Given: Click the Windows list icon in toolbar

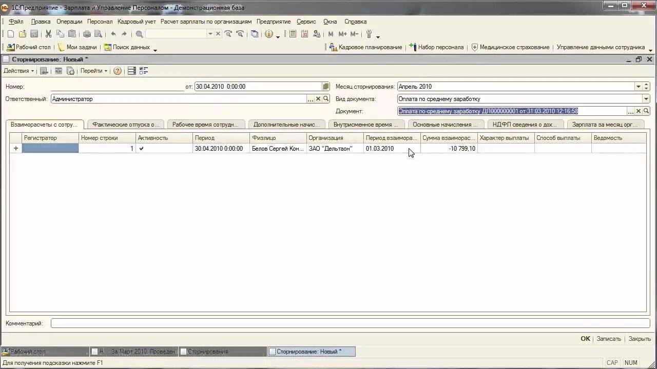Looking at the screenshot, I should point(255,34).
